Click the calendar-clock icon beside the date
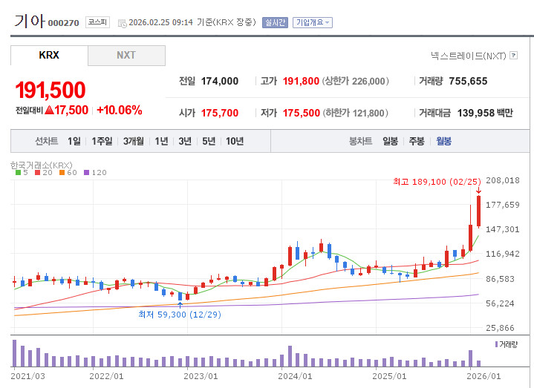 tap(122, 23)
